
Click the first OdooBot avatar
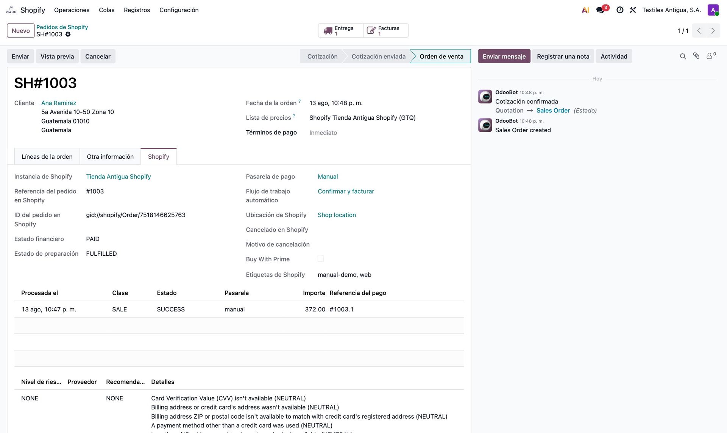tap(485, 97)
